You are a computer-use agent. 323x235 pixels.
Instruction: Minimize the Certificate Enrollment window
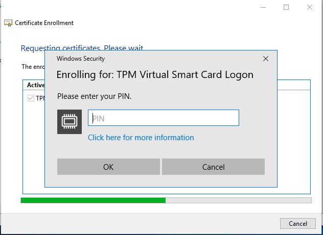click(x=263, y=8)
